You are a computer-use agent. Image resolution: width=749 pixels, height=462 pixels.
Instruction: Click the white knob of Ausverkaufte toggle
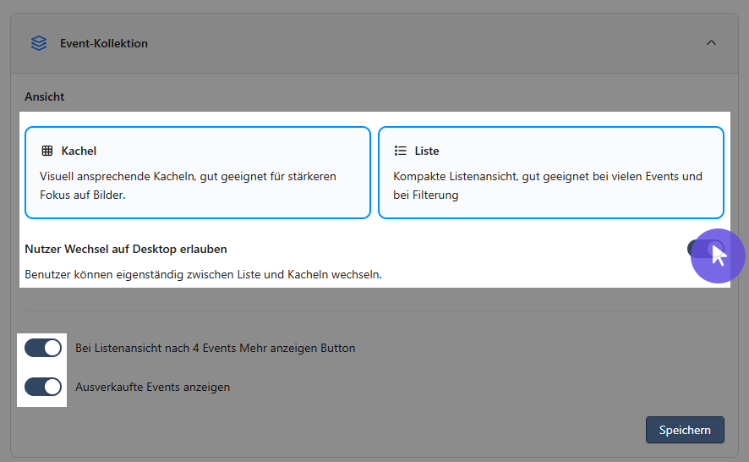[x=52, y=387]
